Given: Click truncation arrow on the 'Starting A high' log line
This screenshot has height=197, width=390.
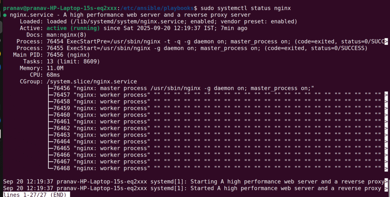Looking at the screenshot, I should click(386, 181).
